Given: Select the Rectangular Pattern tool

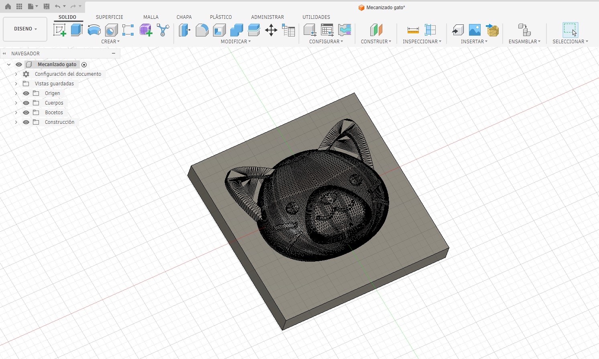Looking at the screenshot, I should 128,30.
